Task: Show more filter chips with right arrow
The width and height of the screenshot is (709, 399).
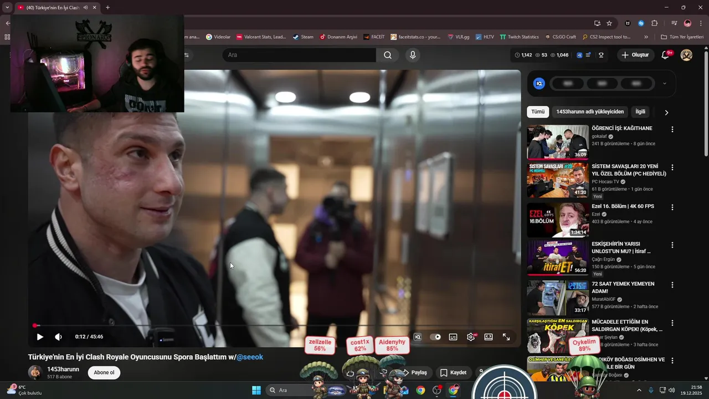Action: pyautogui.click(x=666, y=112)
